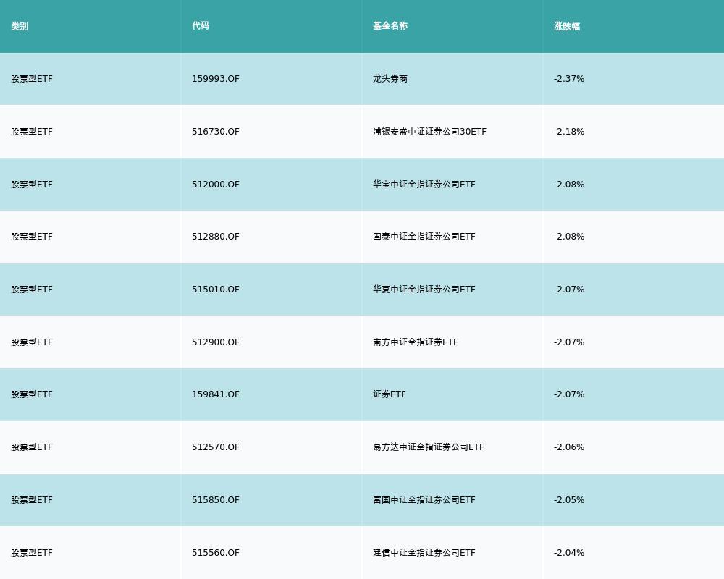
Task: Click 股票型ETF in the 515560.OF row
Action: 31,553
